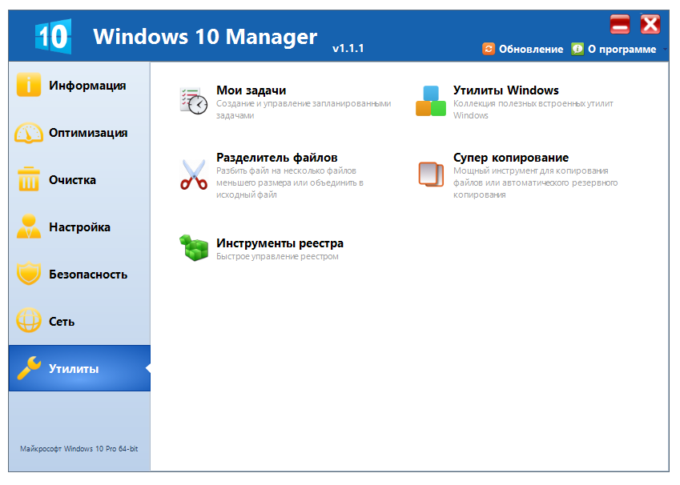The image size is (680, 485).
Task: Minimize the Windows 10 Manager window
Action: click(620, 24)
